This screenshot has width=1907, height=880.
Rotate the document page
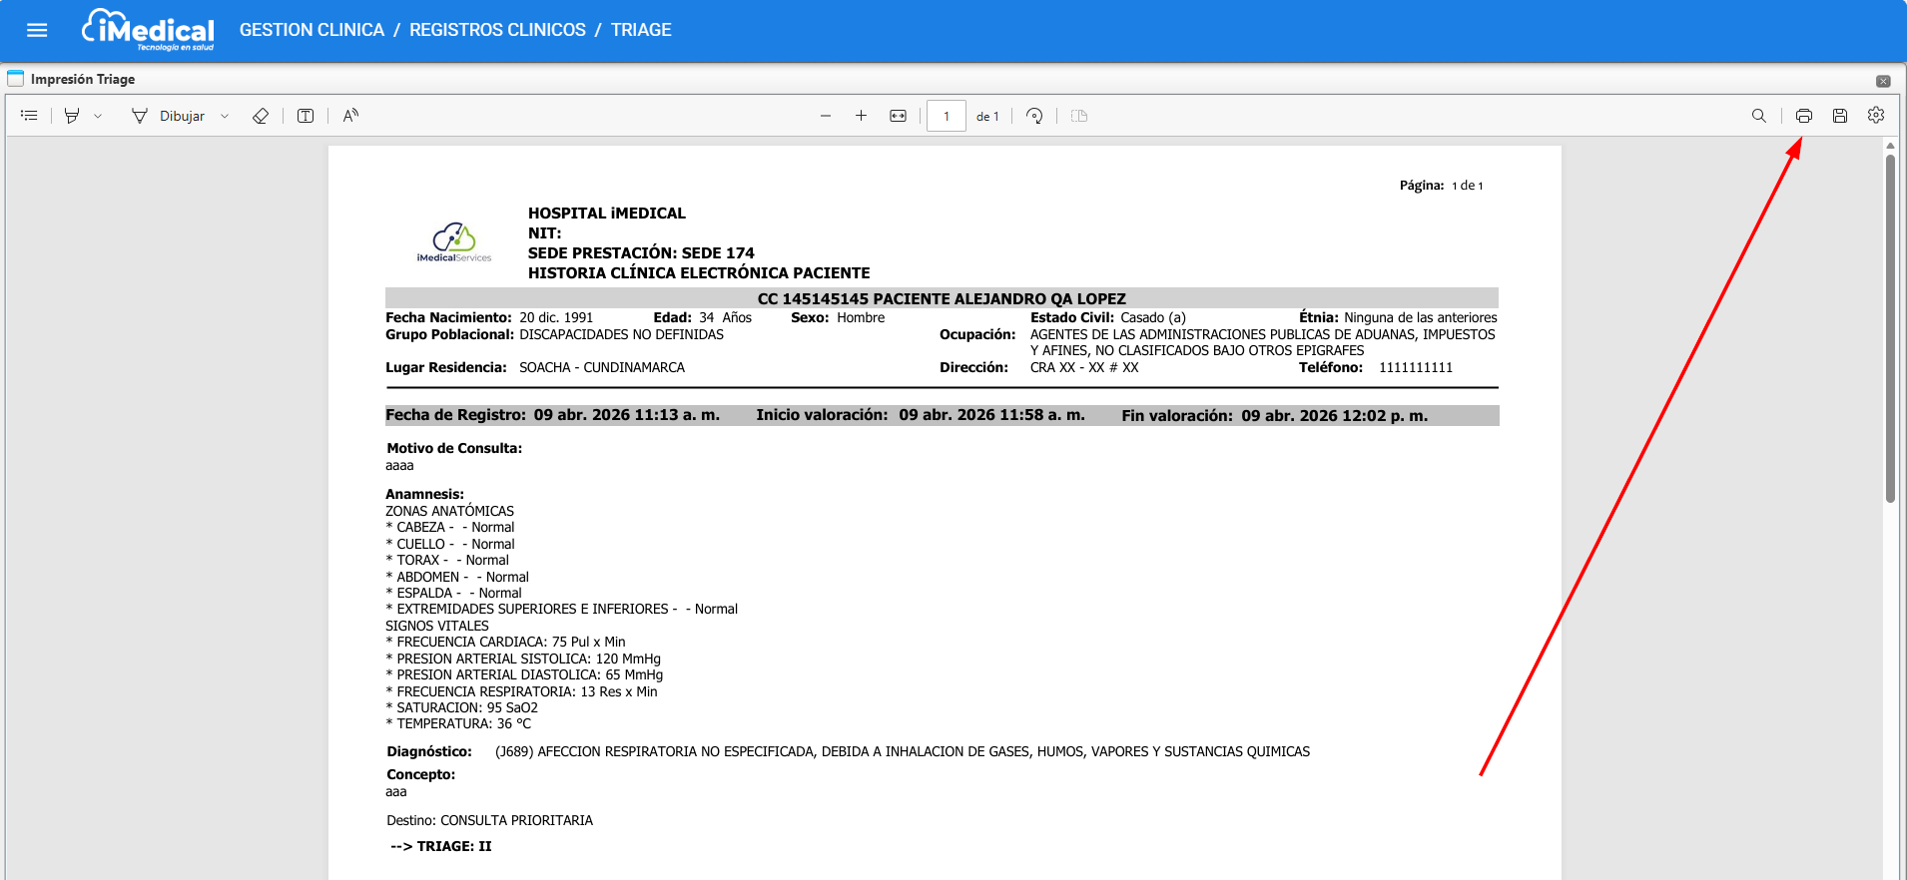click(x=1034, y=116)
